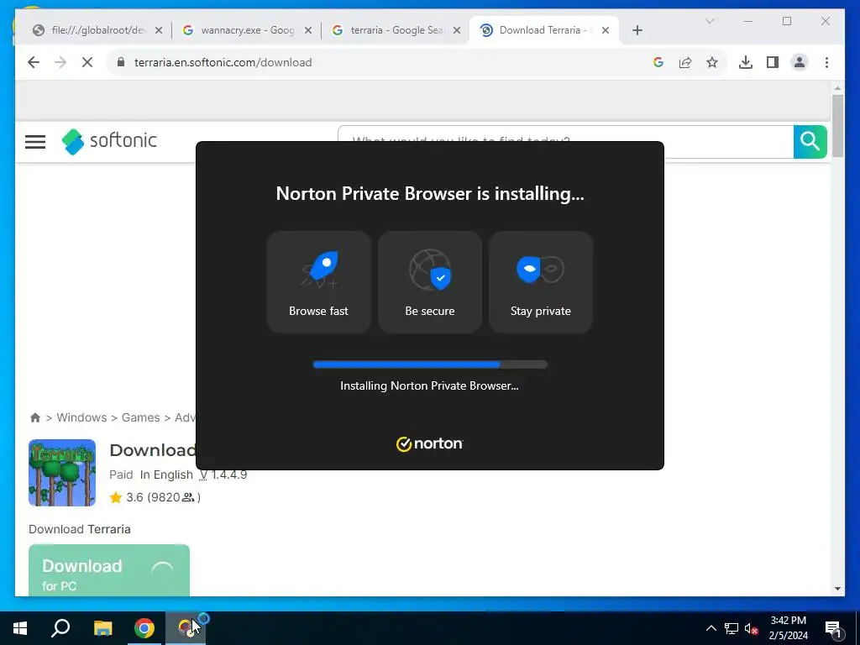
Task: Click the Forward navigation arrow
Action: (x=60, y=62)
